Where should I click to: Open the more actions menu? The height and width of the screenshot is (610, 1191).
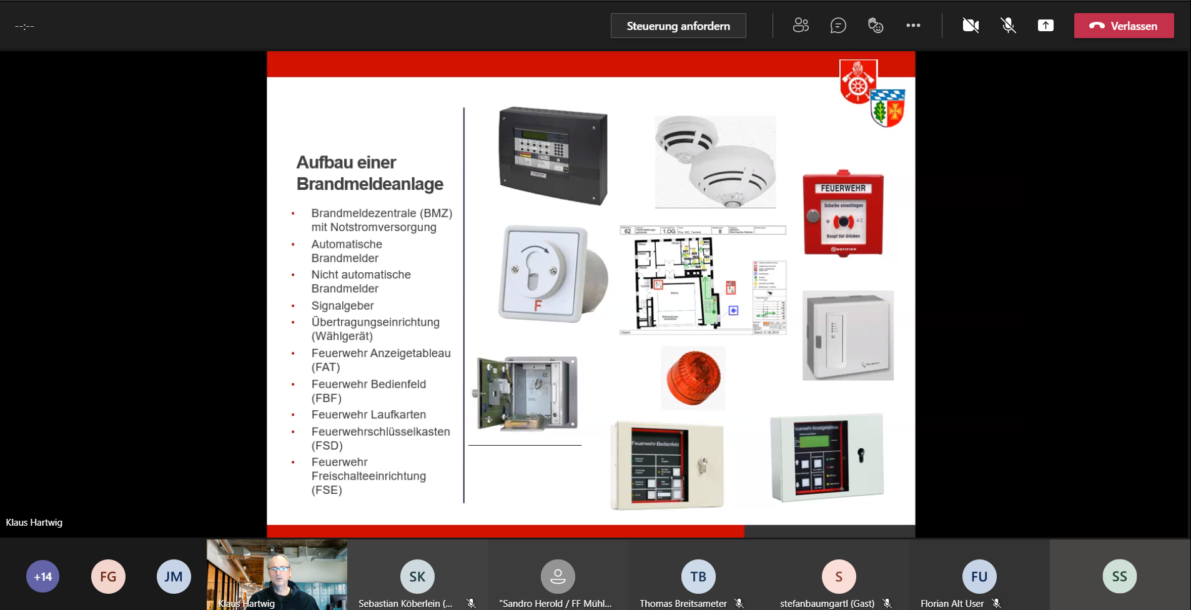click(914, 26)
